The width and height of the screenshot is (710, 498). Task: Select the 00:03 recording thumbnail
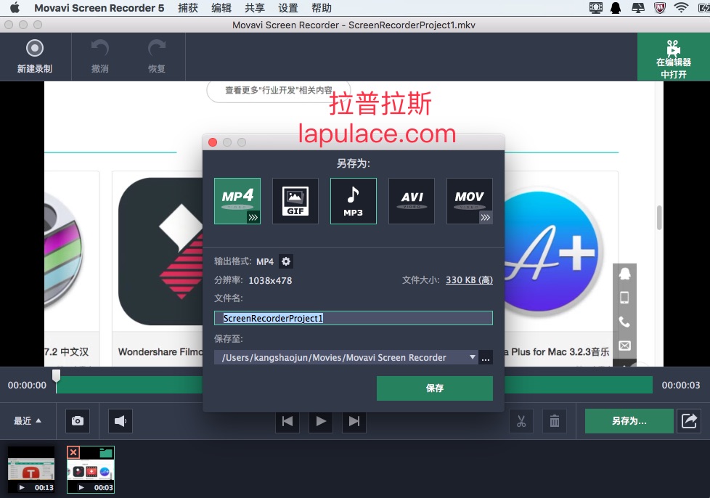click(91, 470)
